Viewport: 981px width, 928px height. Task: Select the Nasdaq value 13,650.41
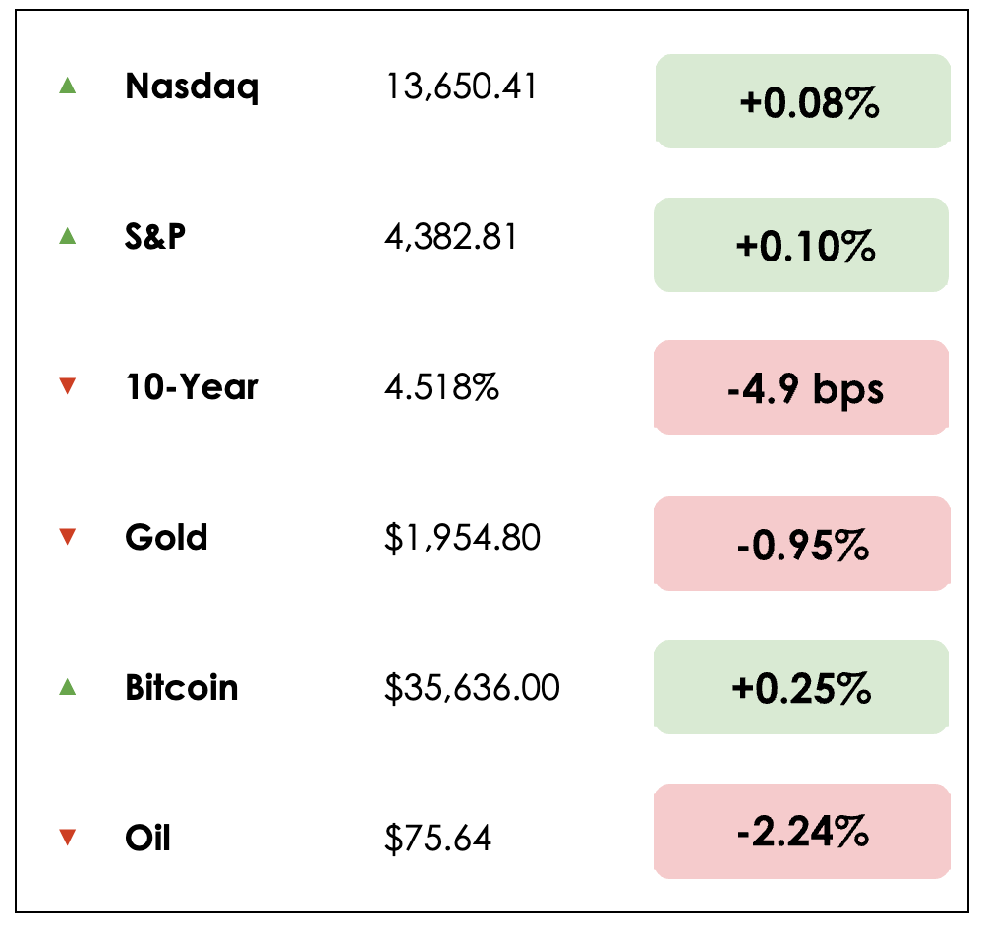click(x=461, y=87)
